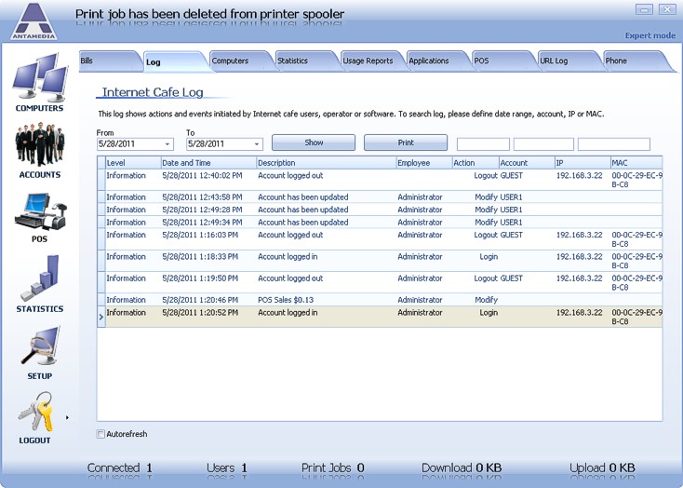Open the POS cash register icon
The image size is (683, 488).
click(40, 212)
